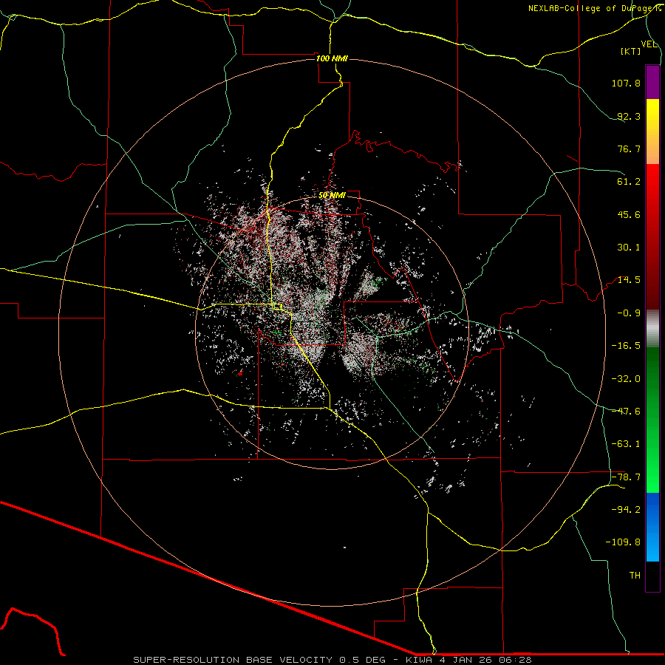Pick the yellow-orange segment of color bar

pyautogui.click(x=652, y=132)
